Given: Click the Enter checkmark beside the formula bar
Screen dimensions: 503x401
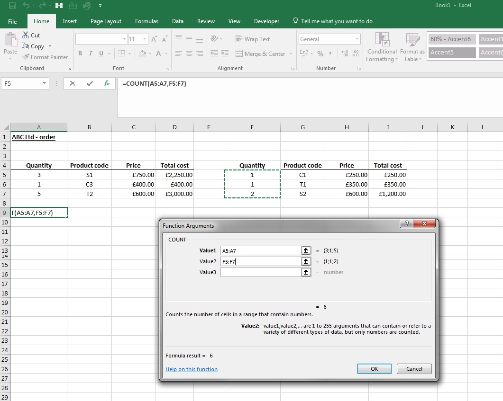Looking at the screenshot, I should coord(90,83).
